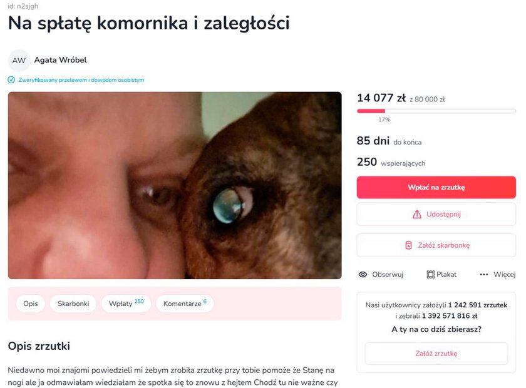The height and width of the screenshot is (388, 526).
Task: Click the organizer name Agata Wróbel
Action: (x=60, y=60)
